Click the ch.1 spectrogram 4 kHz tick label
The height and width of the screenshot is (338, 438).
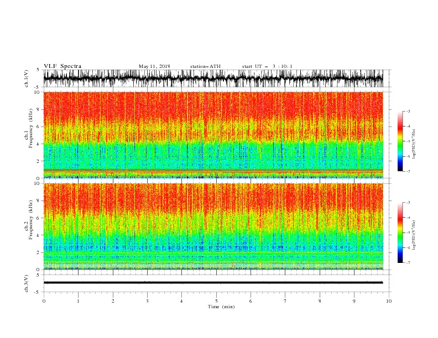[x=39, y=144]
